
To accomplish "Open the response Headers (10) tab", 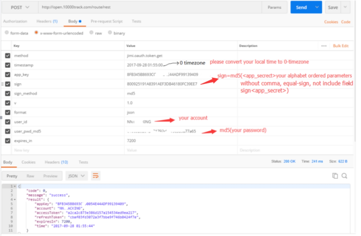I will click(56, 162).
